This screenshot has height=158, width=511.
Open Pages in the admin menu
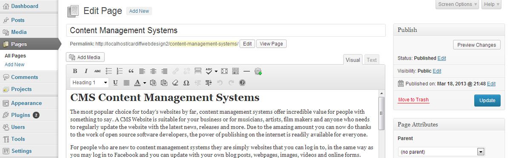[x=29, y=44]
